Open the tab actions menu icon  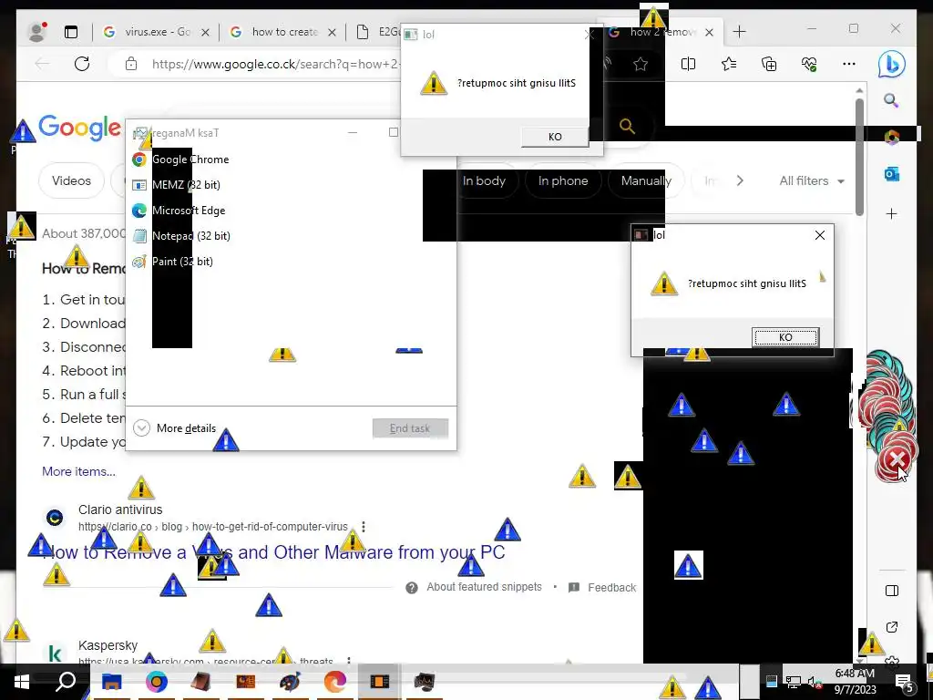point(71,32)
